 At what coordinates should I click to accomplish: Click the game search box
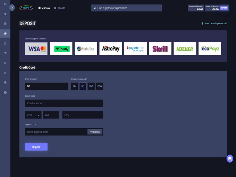pos(126,8)
